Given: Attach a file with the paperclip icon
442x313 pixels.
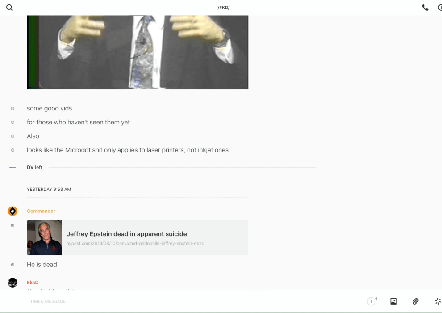Looking at the screenshot, I should coord(416,301).
